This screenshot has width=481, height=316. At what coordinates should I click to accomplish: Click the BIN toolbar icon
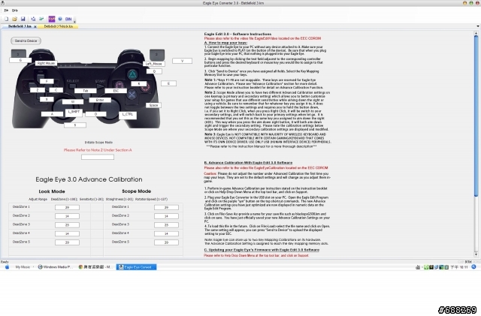tap(68, 19)
